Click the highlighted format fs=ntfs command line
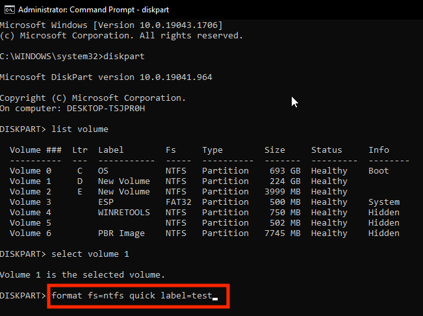Screen dimensions: 423x316 point(133,296)
